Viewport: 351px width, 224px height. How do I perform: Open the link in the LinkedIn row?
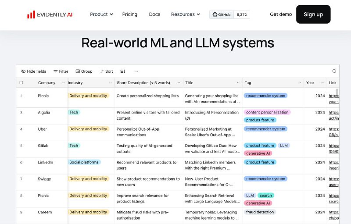[x=334, y=165]
